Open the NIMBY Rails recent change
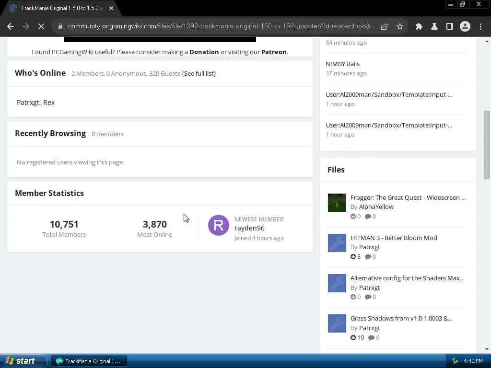Viewport: 491px width, 368px height. tap(342, 64)
